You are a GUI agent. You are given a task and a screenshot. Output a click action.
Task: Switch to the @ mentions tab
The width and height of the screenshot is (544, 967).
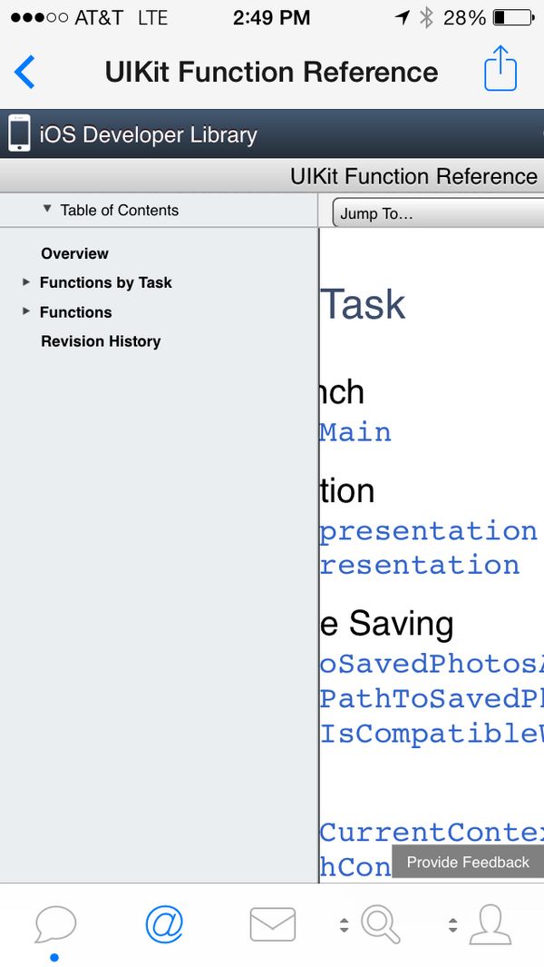click(x=164, y=924)
